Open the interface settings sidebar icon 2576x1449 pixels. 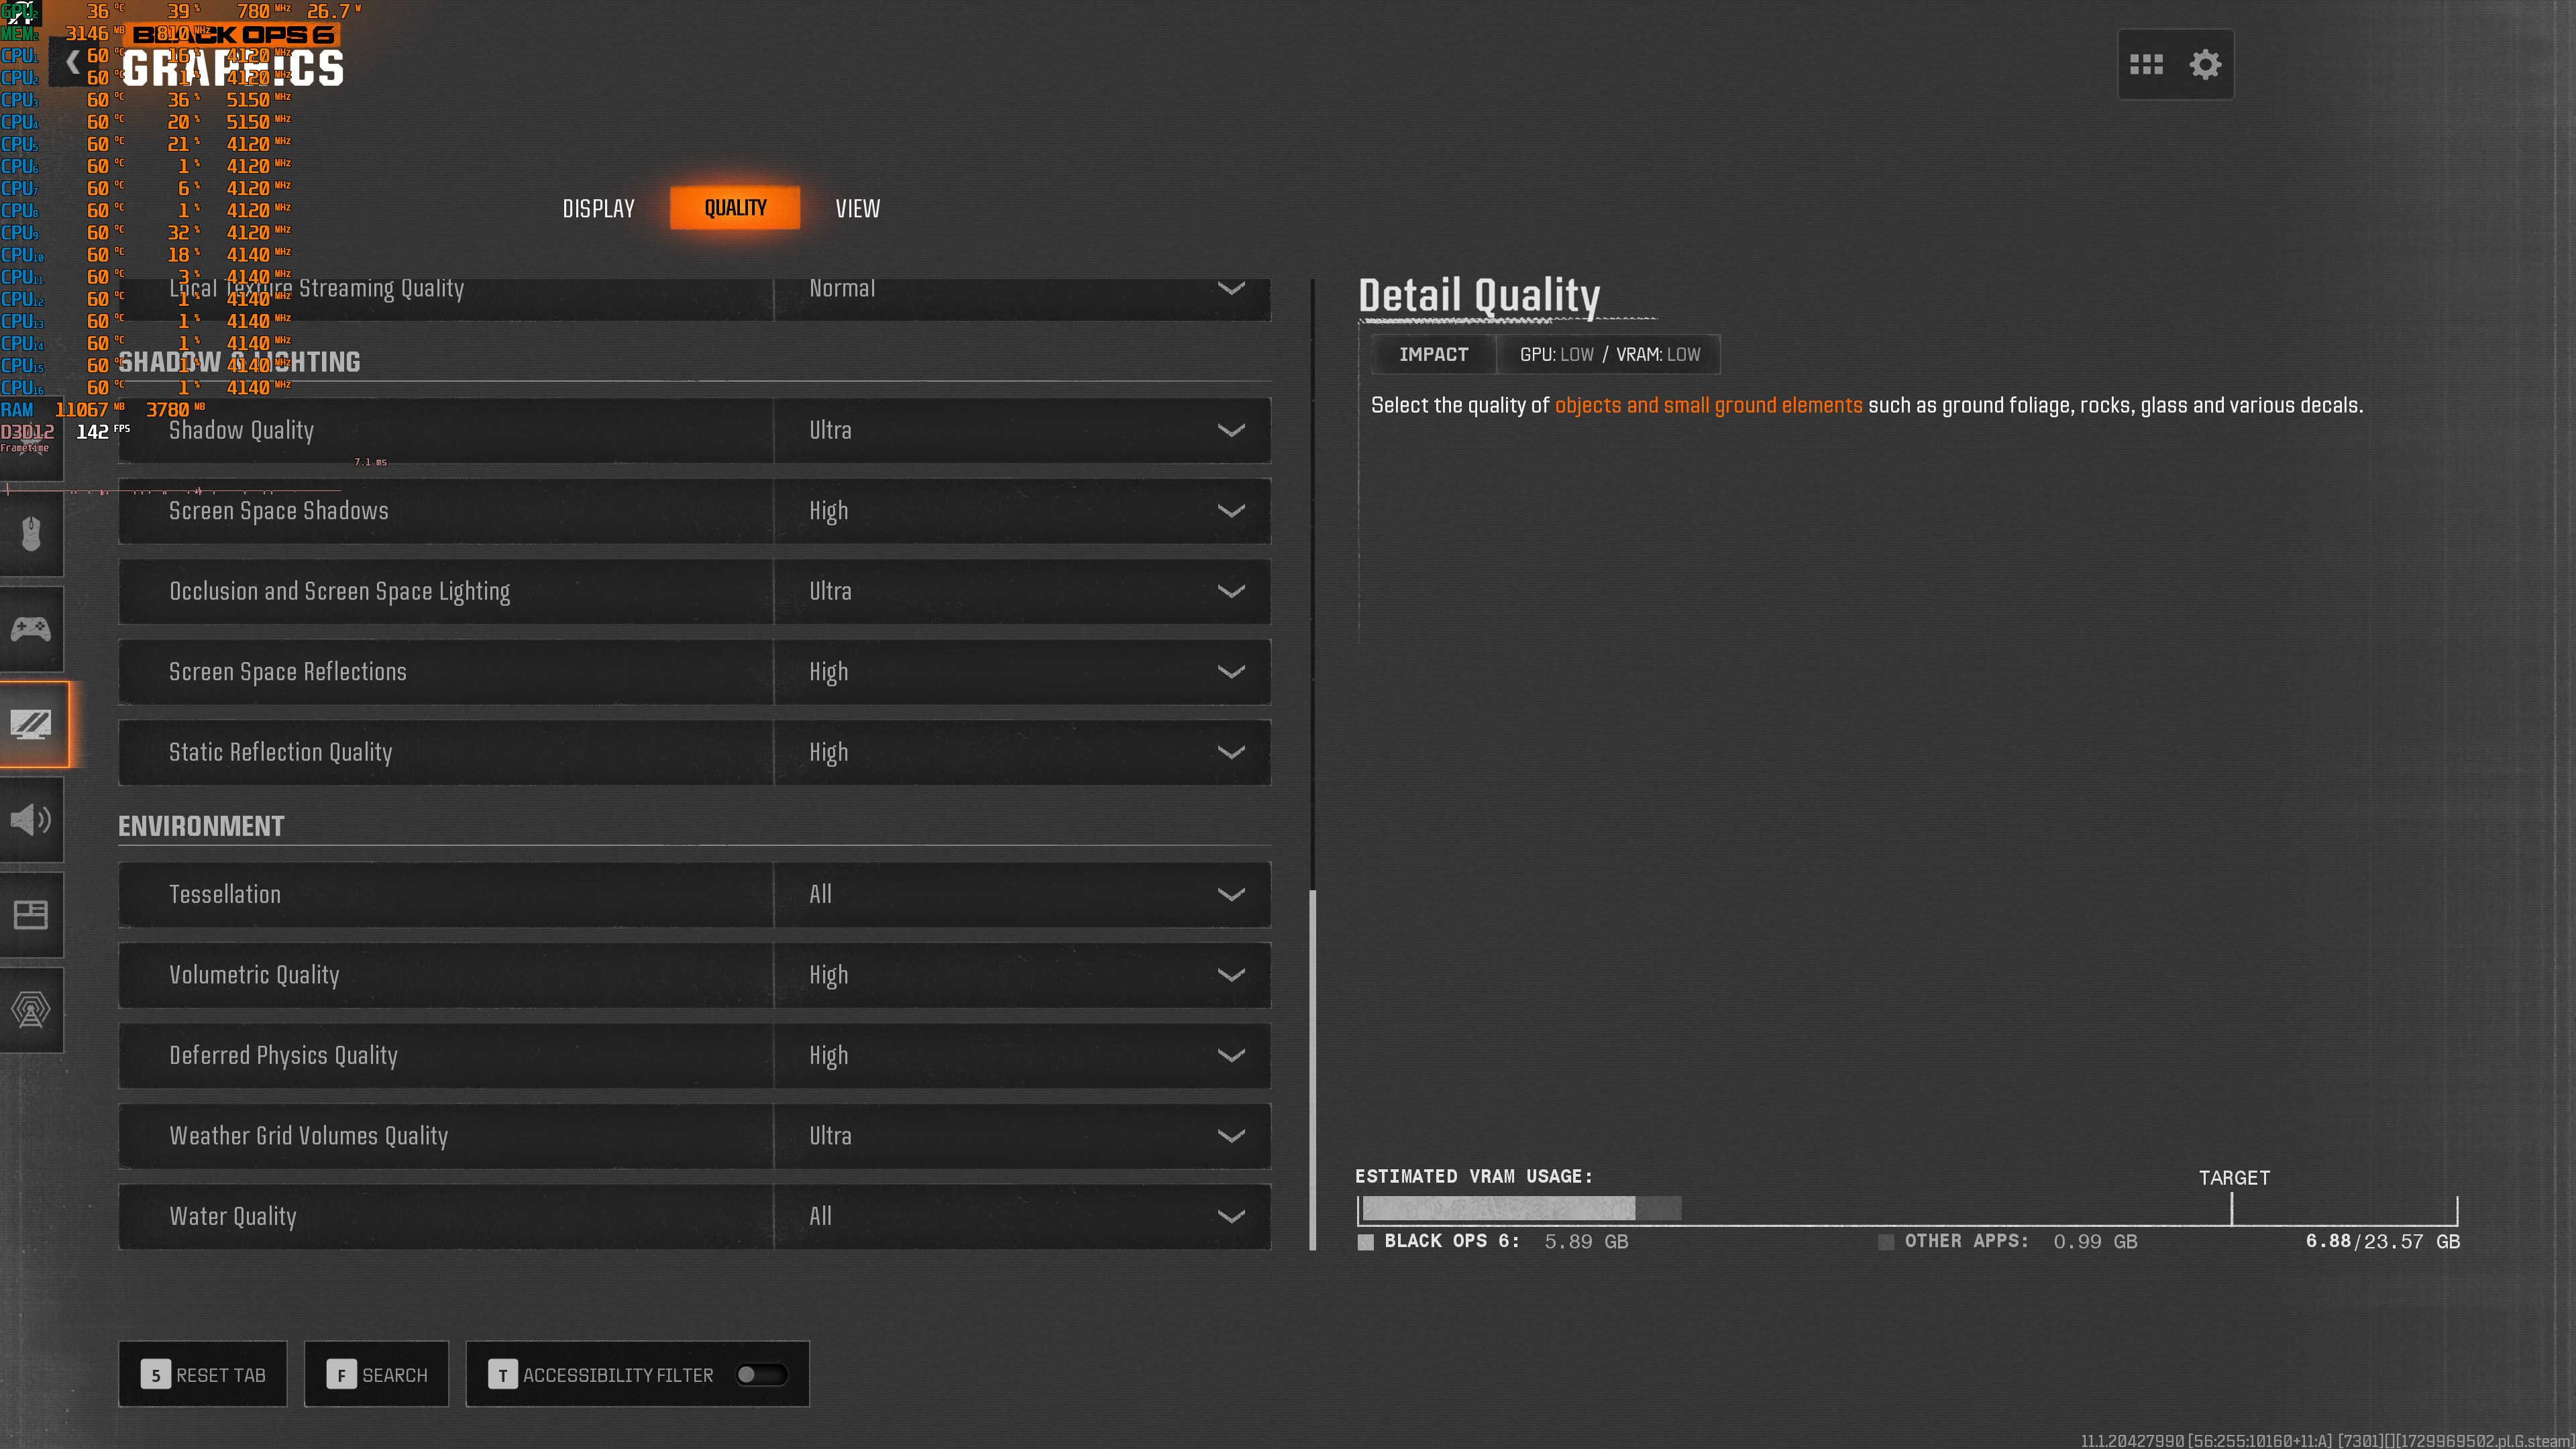pos(31,914)
